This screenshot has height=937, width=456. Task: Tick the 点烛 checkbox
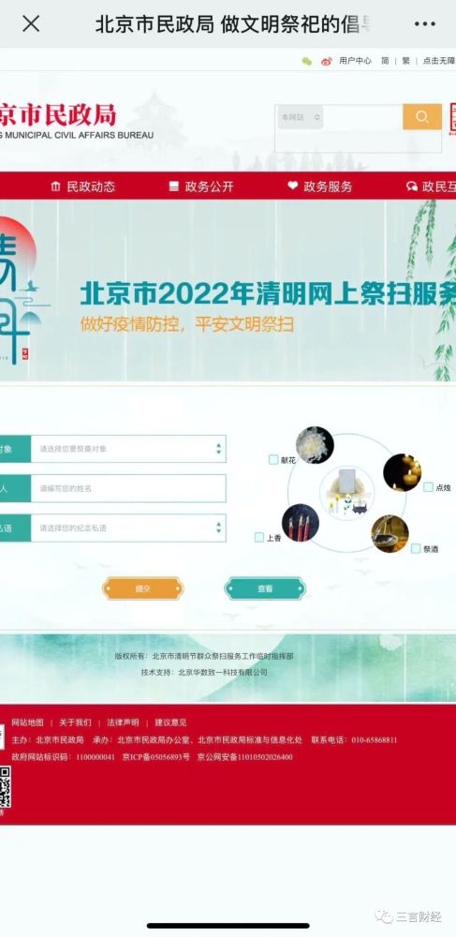(x=428, y=487)
